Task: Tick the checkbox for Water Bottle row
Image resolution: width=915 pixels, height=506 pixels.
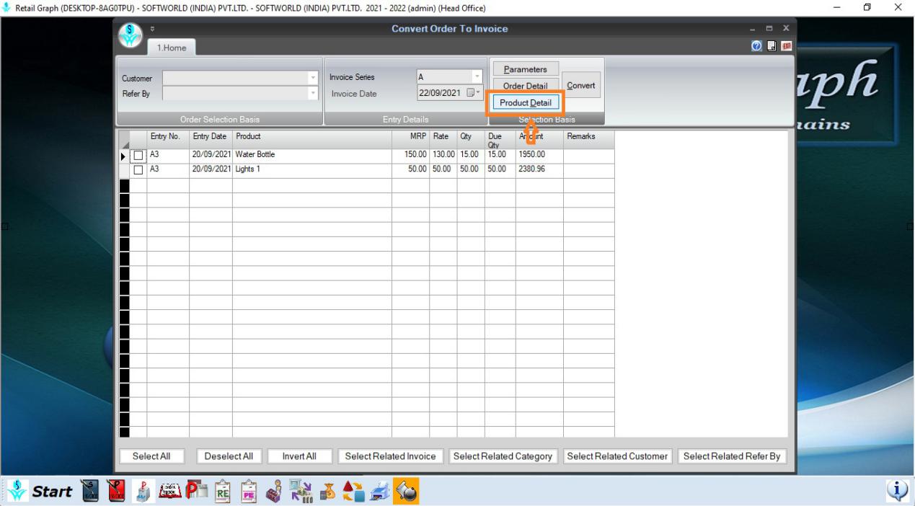Action: pos(138,155)
